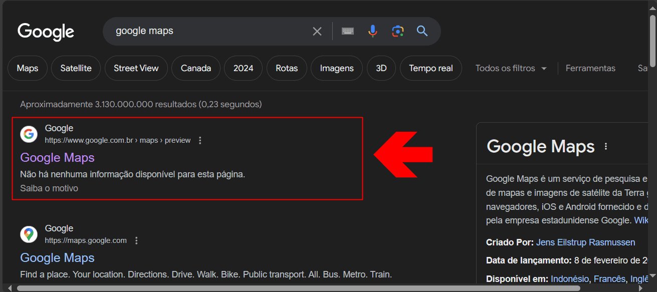The image size is (657, 292).
Task: Click the Google logo
Action: [46, 32]
